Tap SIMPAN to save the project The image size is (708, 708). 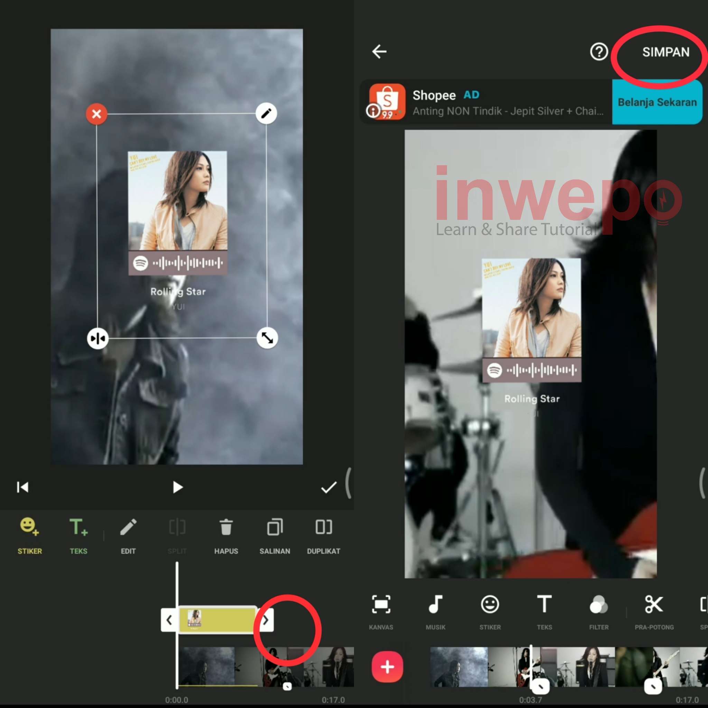pyautogui.click(x=665, y=52)
